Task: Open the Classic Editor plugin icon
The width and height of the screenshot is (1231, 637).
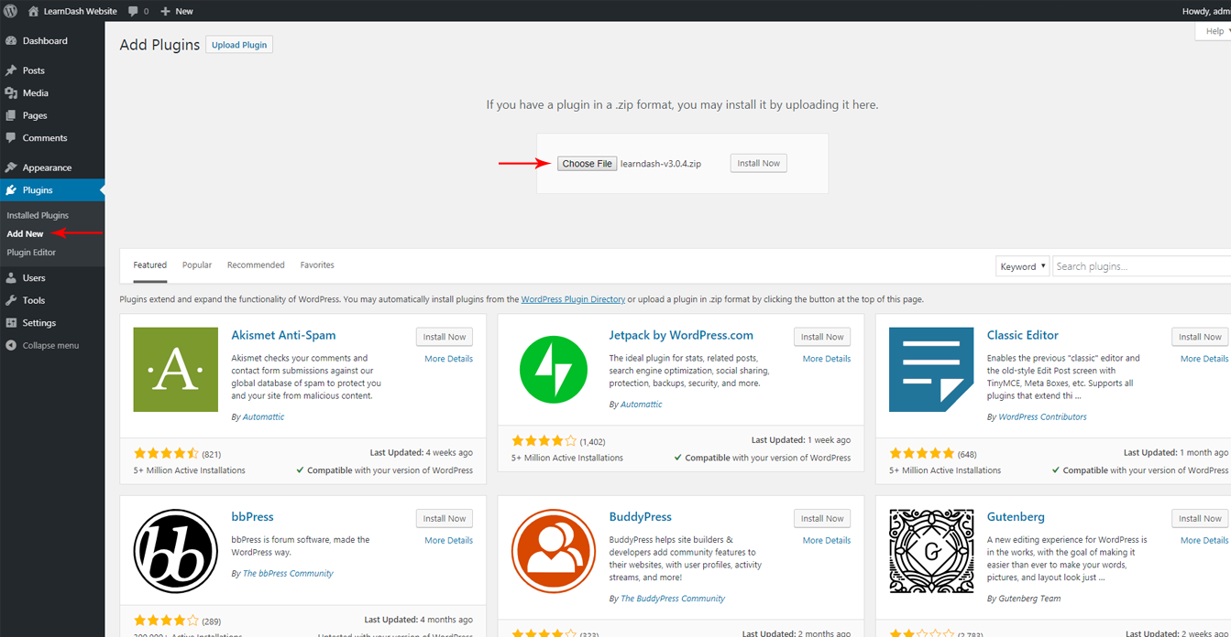Action: tap(931, 370)
